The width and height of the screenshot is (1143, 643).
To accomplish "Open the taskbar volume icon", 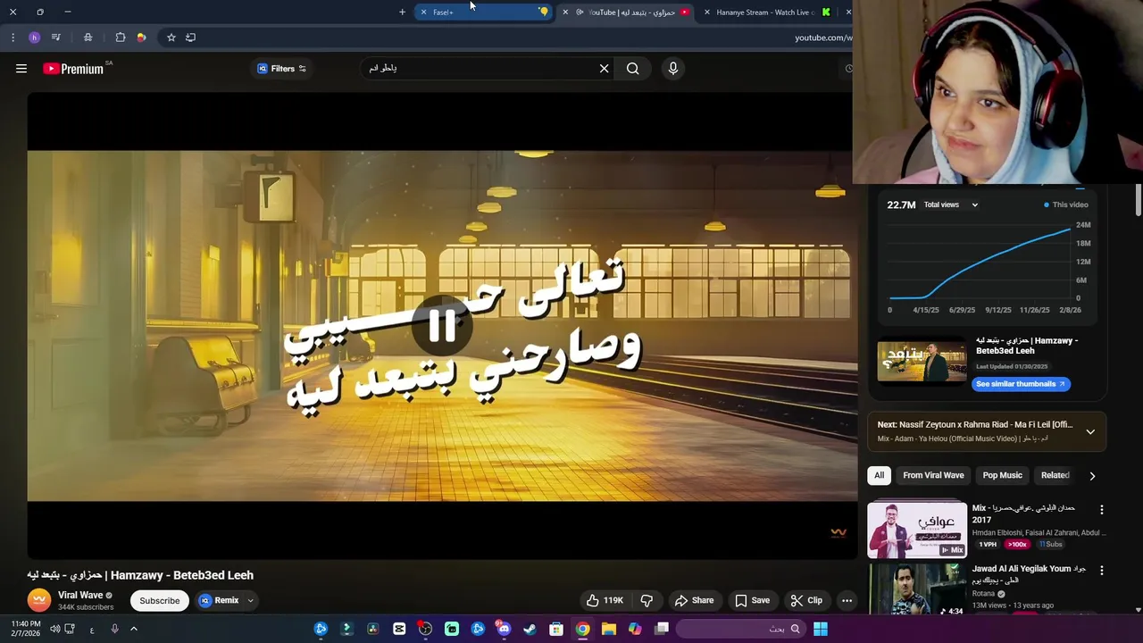I will [54, 630].
